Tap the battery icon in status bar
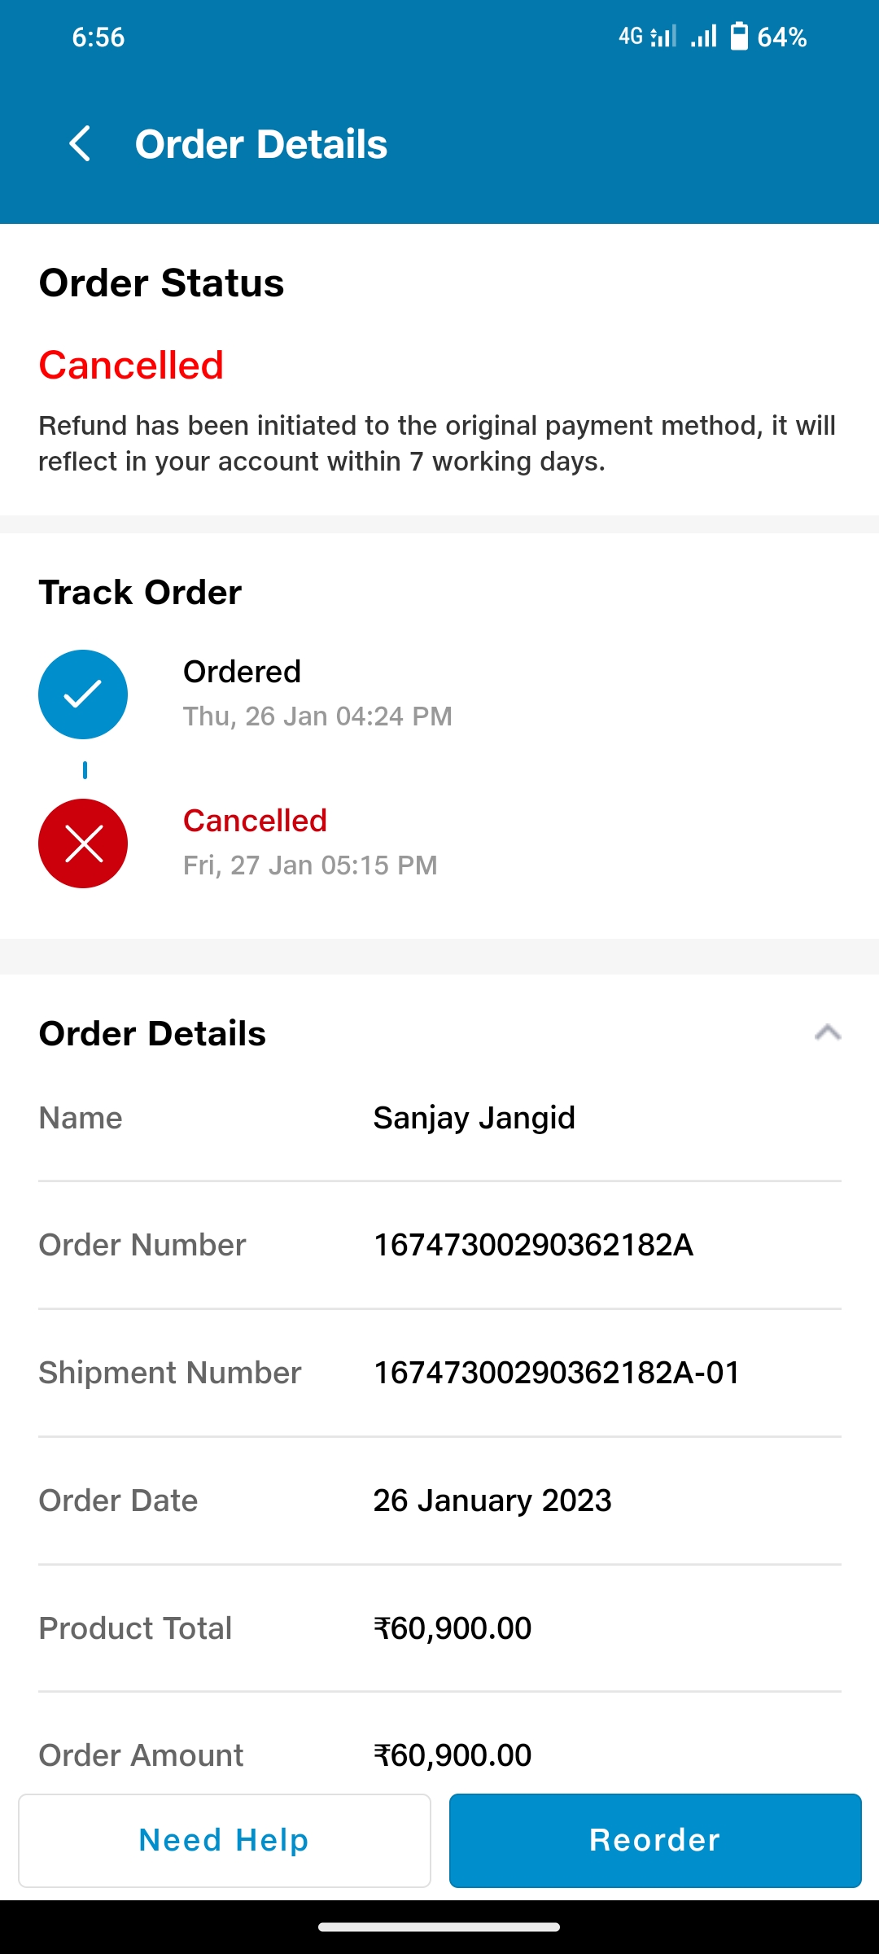This screenshot has height=1954, width=879. (739, 37)
